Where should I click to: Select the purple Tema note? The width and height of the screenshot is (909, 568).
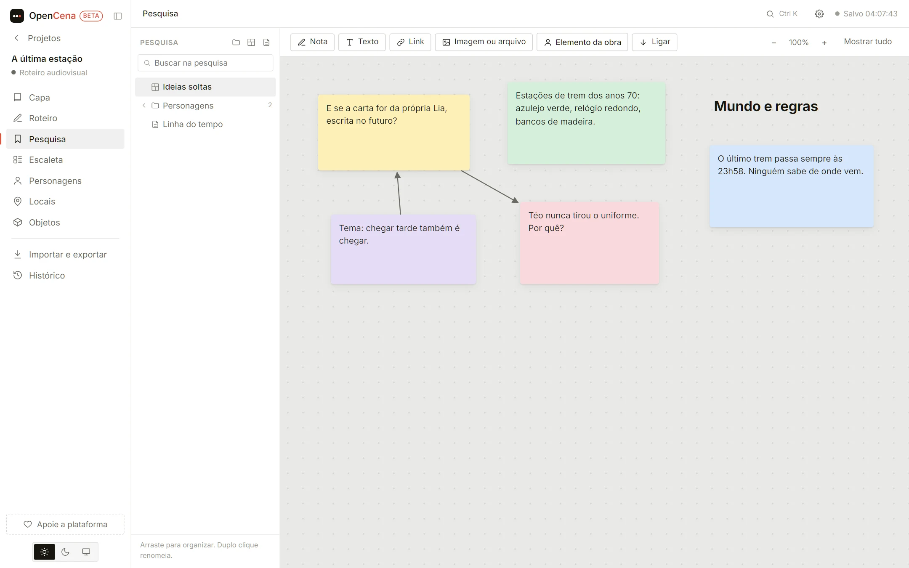tap(403, 249)
